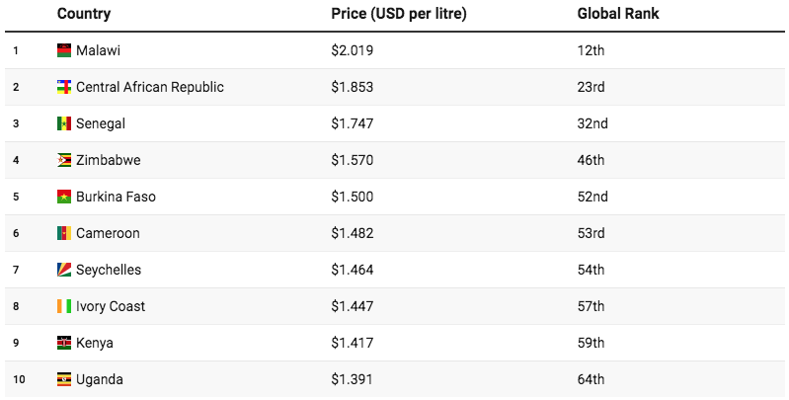This screenshot has width=789, height=400.
Task: Click the Zimbabwe flag icon
Action: click(64, 160)
